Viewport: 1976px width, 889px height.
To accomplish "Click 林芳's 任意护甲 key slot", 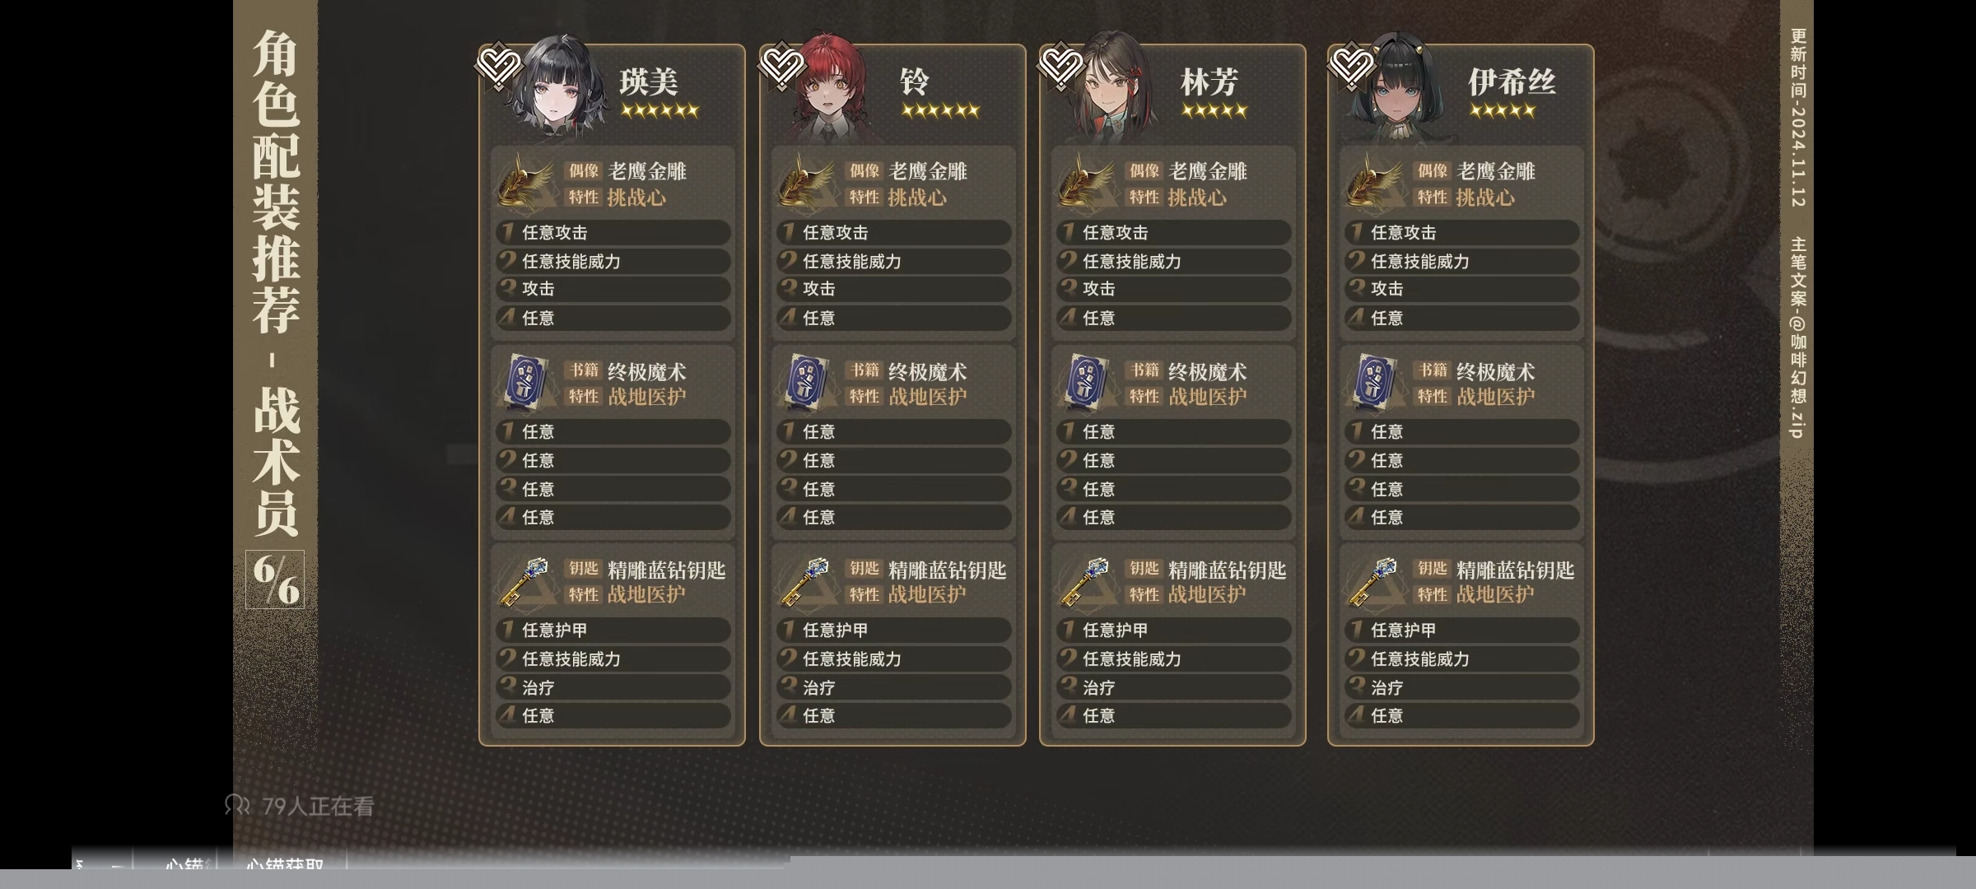I will tap(1173, 631).
